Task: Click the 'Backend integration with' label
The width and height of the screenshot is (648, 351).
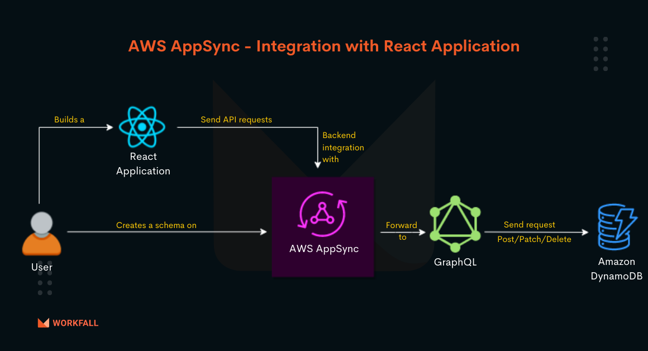Action: point(343,147)
